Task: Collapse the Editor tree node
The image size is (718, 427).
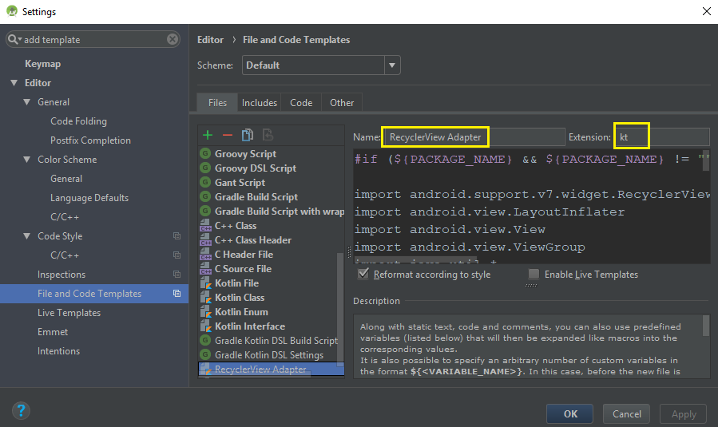Action: 14,83
